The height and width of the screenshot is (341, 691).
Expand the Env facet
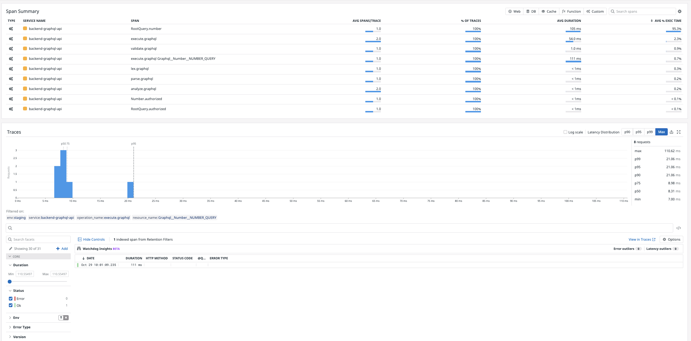click(10, 317)
